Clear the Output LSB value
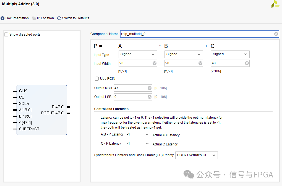This screenshot has height=186, width=282. pyautogui.click(x=150, y=97)
